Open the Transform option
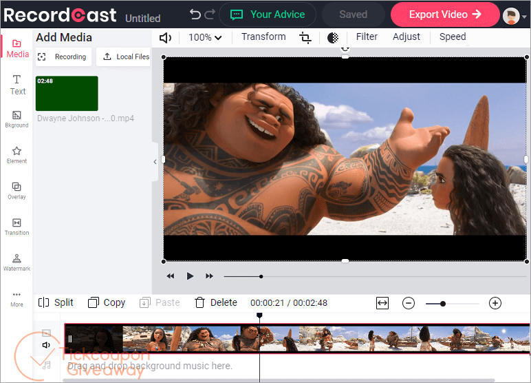The width and height of the screenshot is (531, 383). click(x=263, y=37)
